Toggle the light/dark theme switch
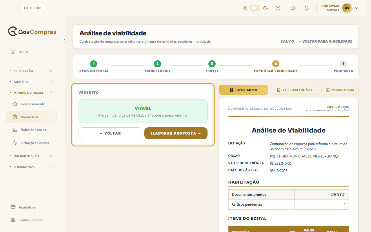This screenshot has height=232, width=371. pyautogui.click(x=255, y=8)
